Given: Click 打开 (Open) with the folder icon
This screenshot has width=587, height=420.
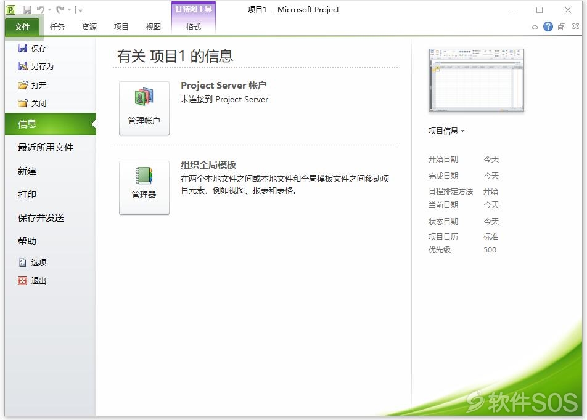Looking at the screenshot, I should (32, 85).
